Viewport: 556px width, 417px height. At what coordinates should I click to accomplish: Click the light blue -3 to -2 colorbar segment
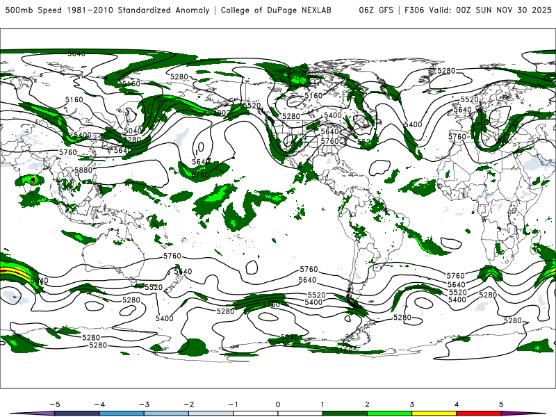[166, 414]
